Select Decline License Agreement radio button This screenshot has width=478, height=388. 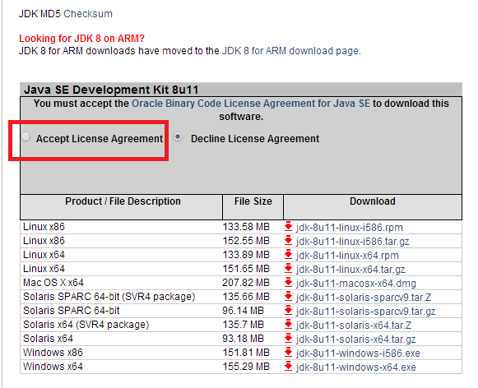178,137
